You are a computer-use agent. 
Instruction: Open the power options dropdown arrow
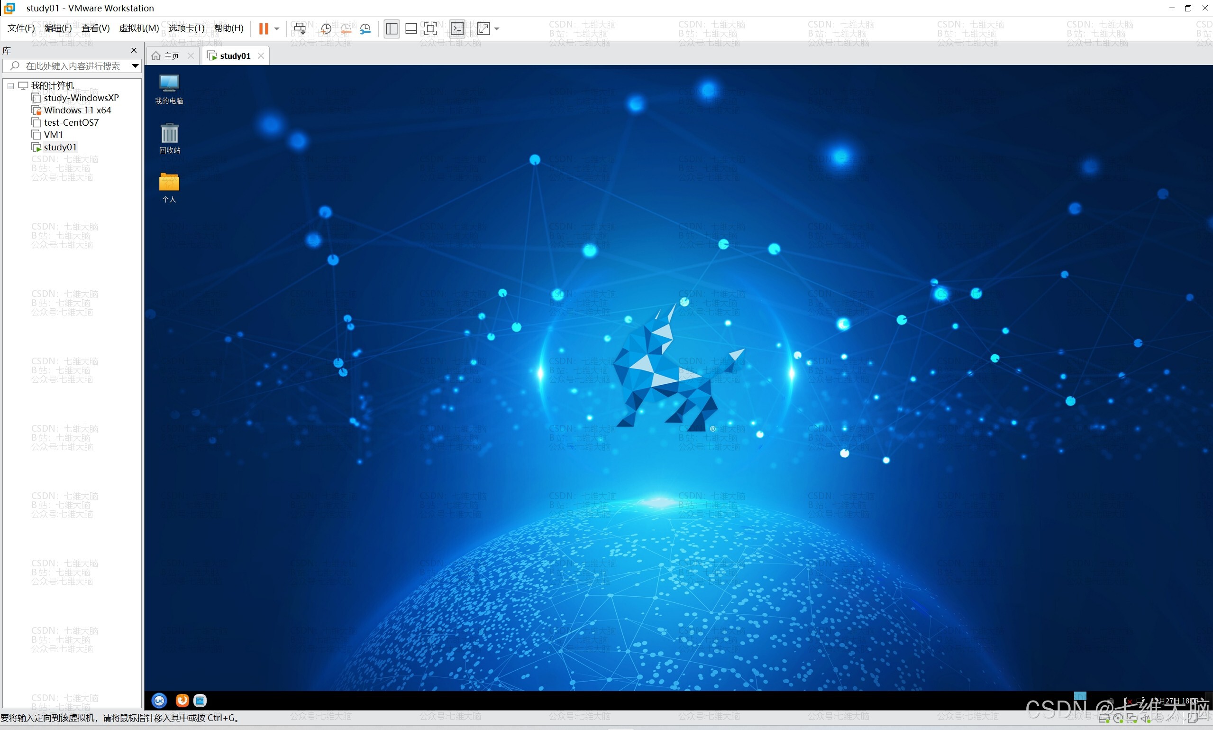coord(277,28)
